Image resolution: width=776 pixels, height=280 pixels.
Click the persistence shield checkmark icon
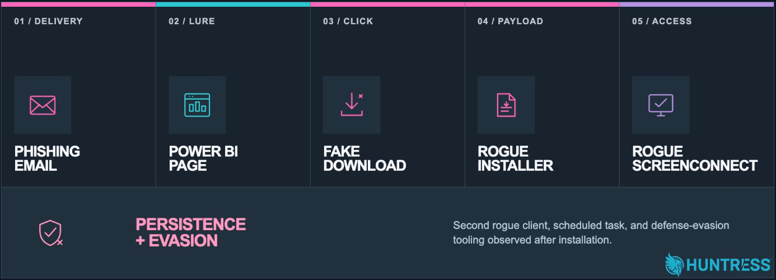tap(50, 233)
